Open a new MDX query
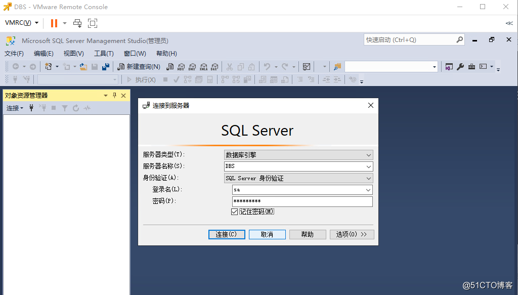 181,67
